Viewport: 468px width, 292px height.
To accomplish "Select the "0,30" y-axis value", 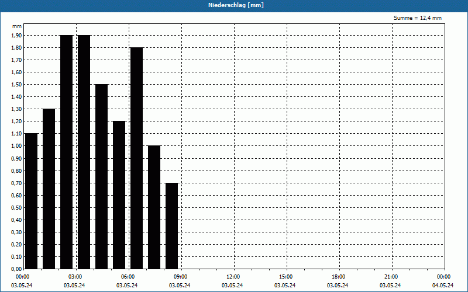I will point(16,232).
